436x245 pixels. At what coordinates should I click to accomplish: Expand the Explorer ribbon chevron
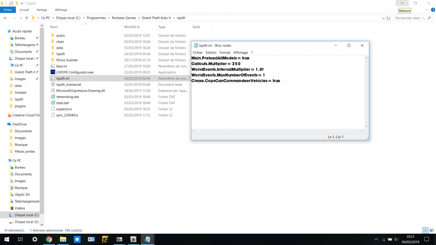pyautogui.click(x=427, y=10)
